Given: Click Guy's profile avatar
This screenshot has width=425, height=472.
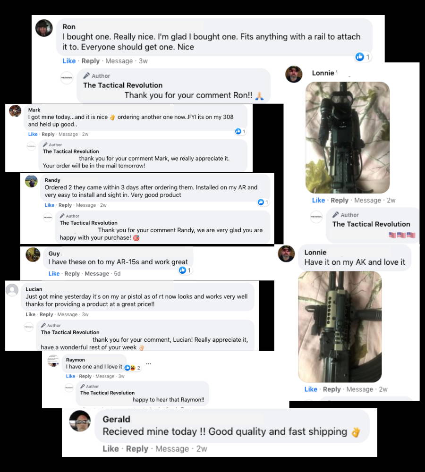Looking at the screenshot, I should pyautogui.click(x=33, y=255).
